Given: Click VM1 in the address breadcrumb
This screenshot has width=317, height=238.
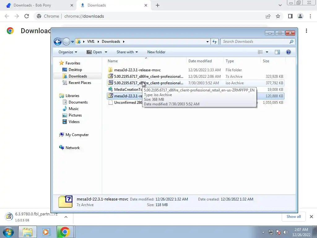Looking at the screenshot, I should tap(91, 42).
